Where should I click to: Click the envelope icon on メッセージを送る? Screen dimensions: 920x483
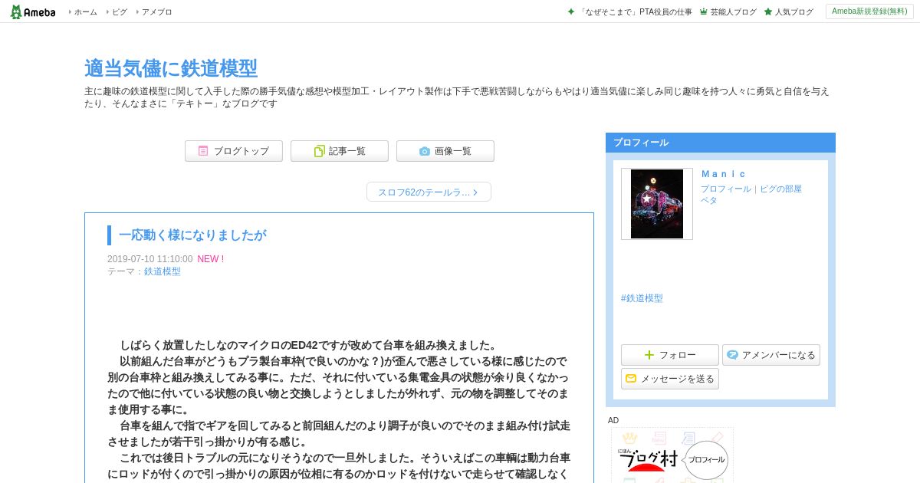631,379
